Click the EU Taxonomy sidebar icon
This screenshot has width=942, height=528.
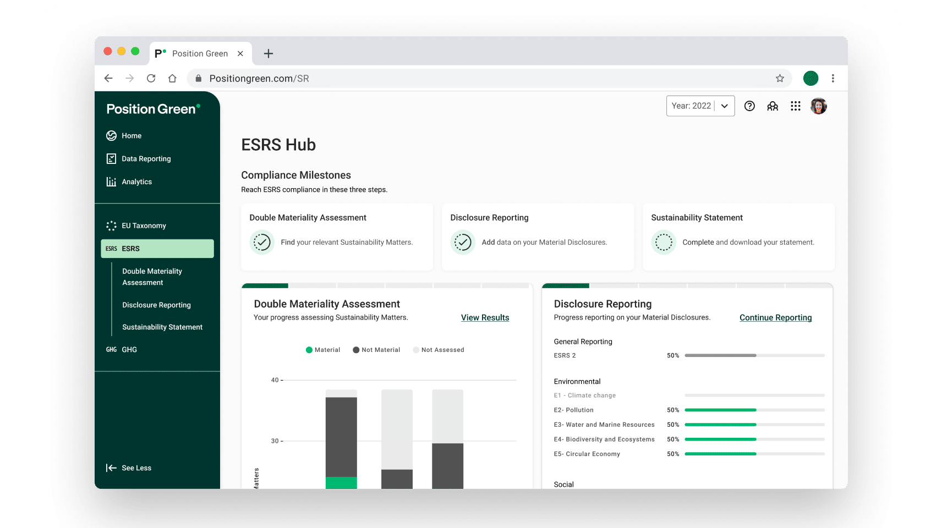(111, 226)
